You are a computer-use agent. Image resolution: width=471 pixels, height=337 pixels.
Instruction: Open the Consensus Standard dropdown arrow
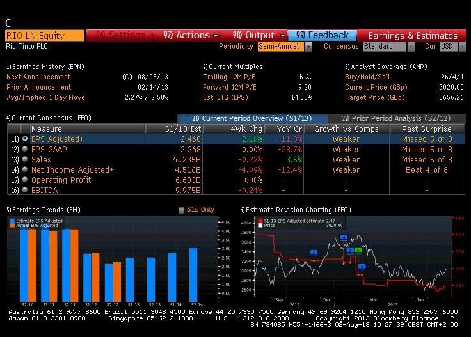tap(411, 47)
